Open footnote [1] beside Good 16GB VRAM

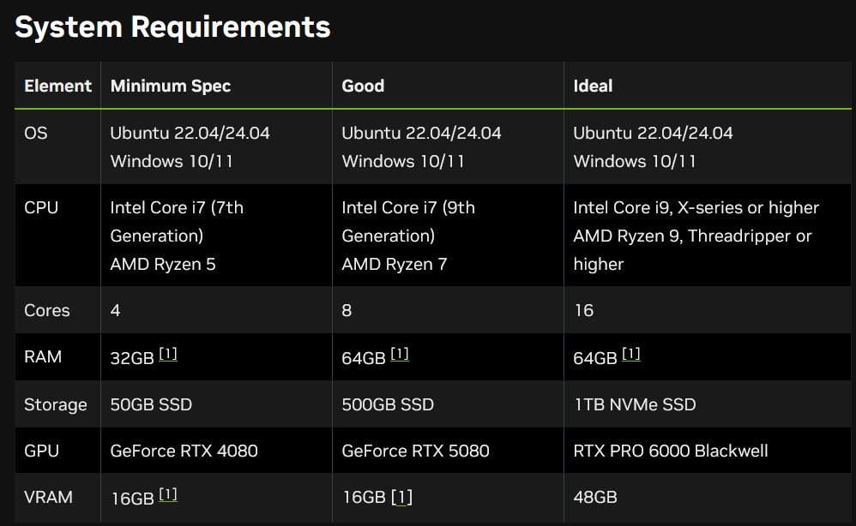tap(401, 497)
